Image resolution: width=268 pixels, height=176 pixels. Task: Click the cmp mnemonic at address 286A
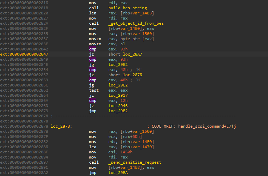coord(93,101)
